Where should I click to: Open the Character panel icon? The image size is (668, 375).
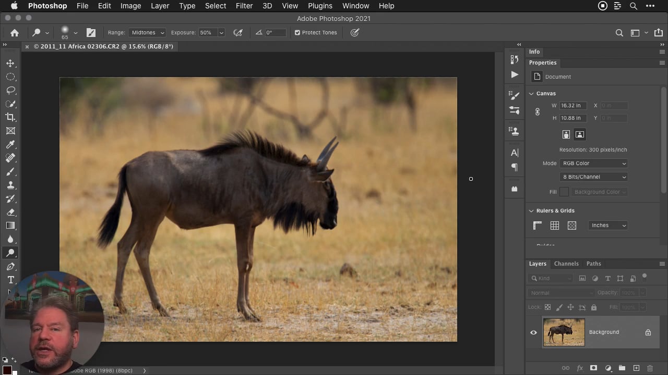pyautogui.click(x=515, y=153)
